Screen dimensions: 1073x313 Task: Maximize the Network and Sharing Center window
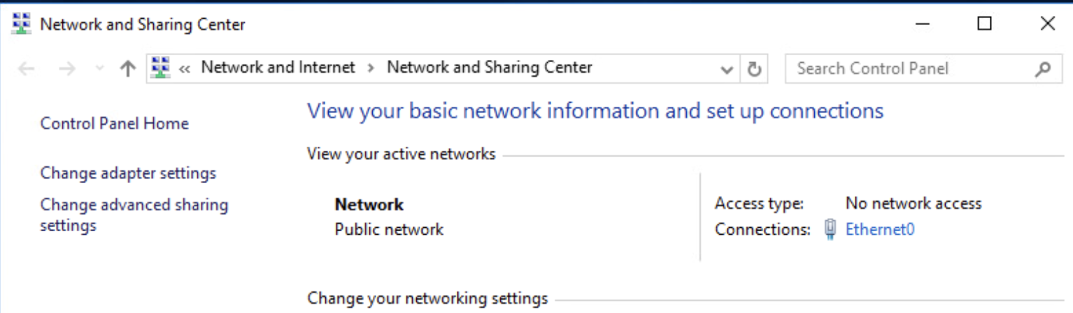click(984, 24)
